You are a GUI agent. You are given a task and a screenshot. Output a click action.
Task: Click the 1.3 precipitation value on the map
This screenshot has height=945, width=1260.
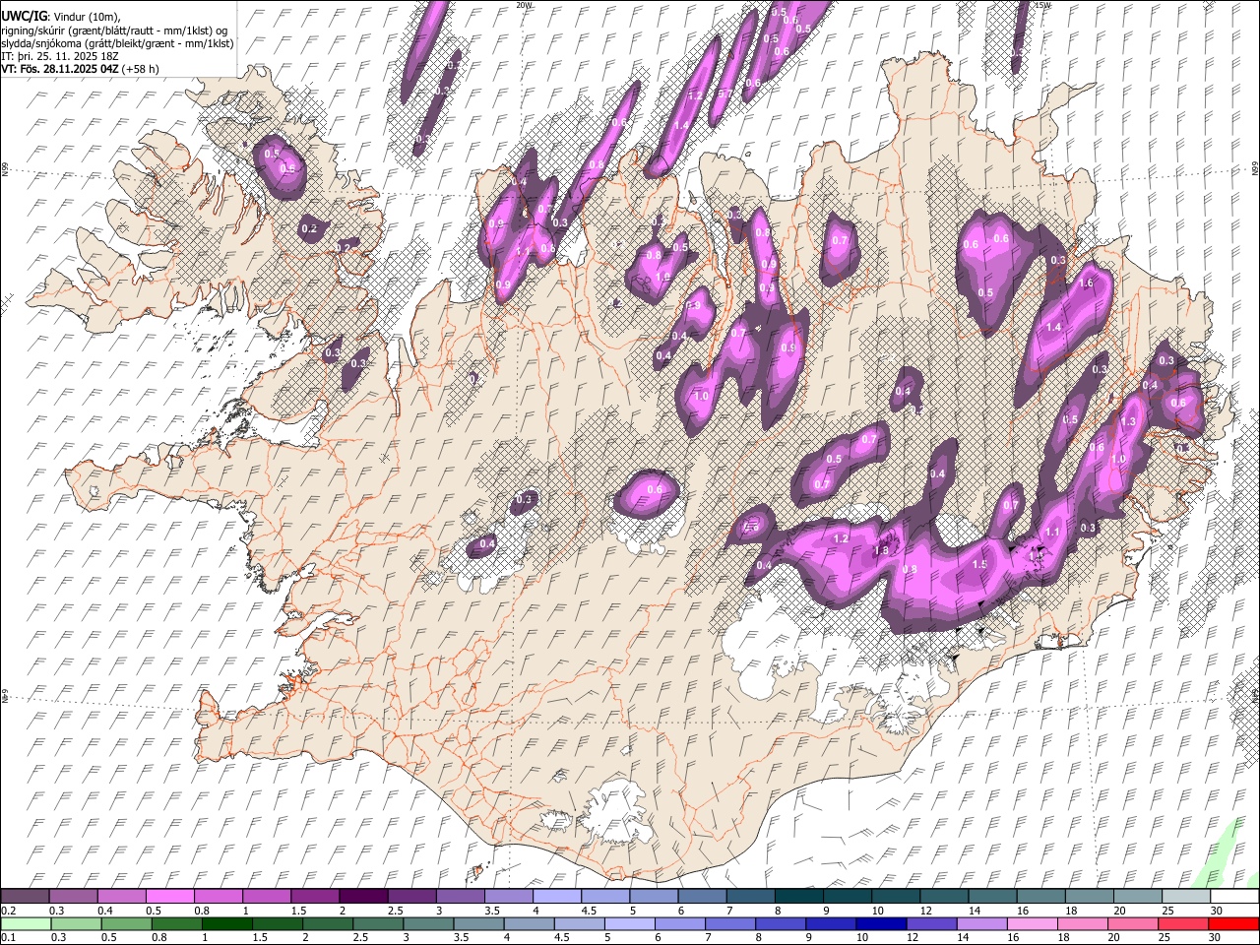click(x=1129, y=421)
